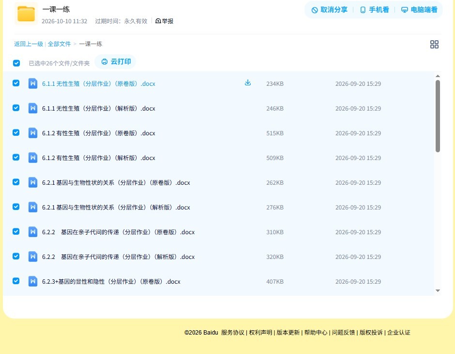Open 6.2.1 基因与生物性状的关系 解析版 file
The image size is (455, 354).
point(116,207)
